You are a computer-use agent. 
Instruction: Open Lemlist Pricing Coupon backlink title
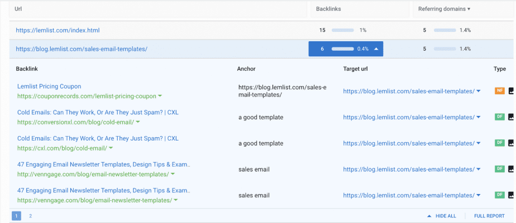coord(49,86)
